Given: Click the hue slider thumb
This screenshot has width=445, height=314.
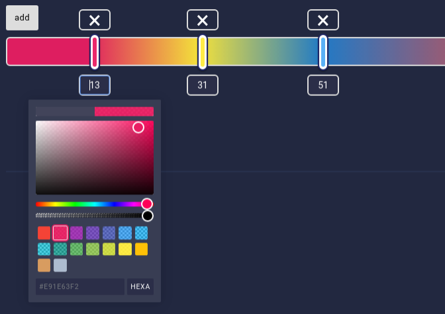Looking at the screenshot, I should pyautogui.click(x=147, y=204).
